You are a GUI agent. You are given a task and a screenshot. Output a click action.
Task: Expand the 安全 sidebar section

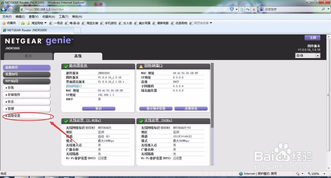26,102
